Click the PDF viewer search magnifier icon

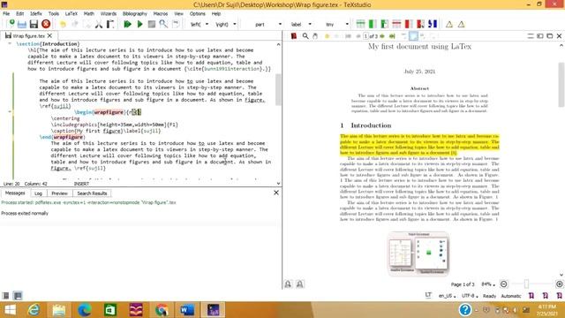point(305,36)
